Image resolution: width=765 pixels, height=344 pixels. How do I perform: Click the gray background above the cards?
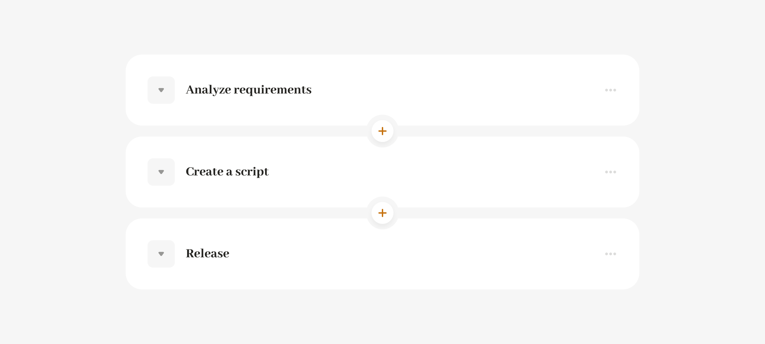pos(382,27)
